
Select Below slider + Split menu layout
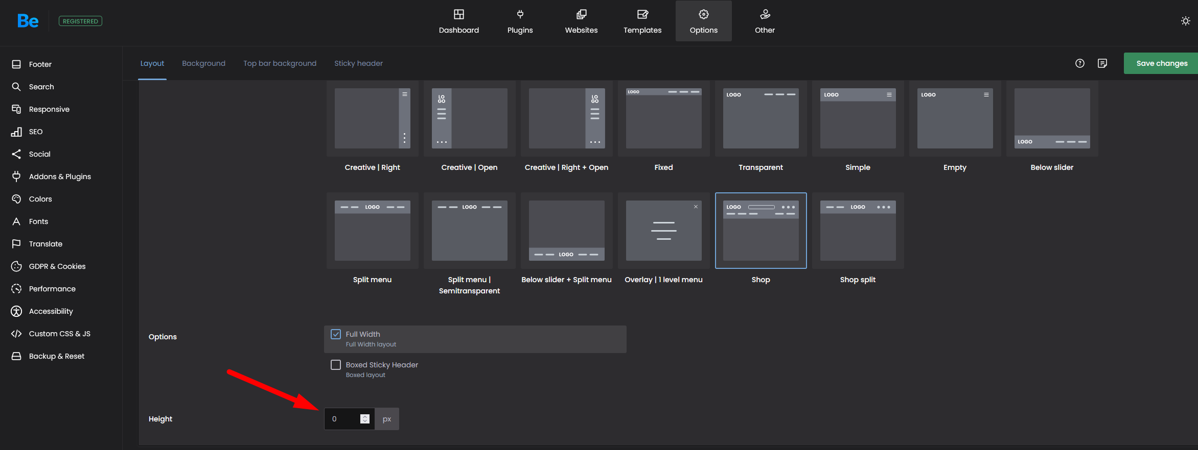567,231
